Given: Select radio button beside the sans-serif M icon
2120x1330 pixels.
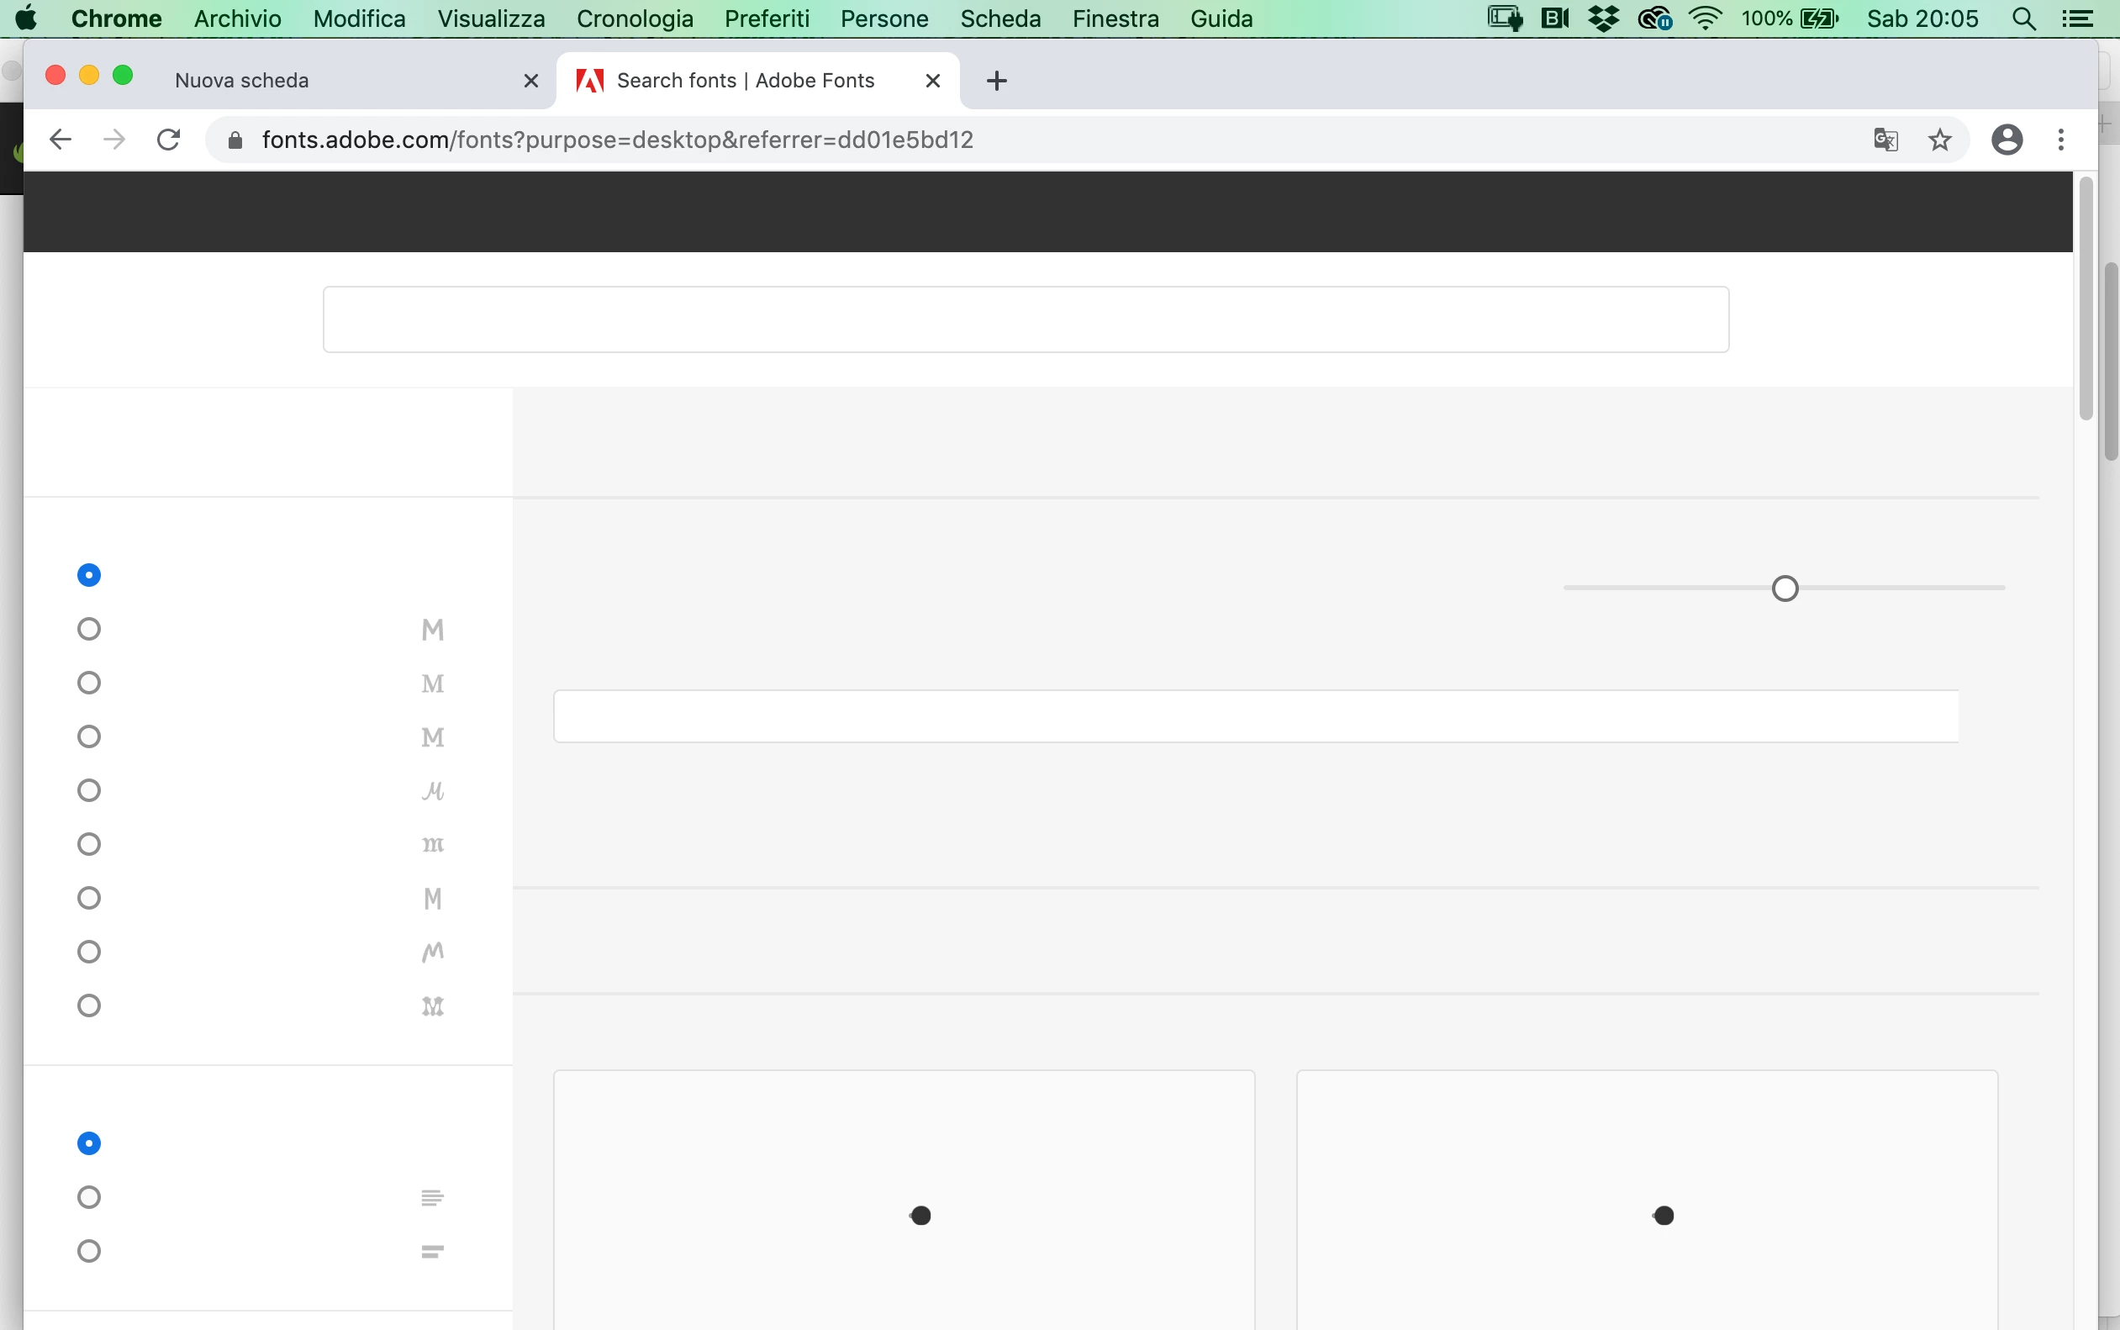Looking at the screenshot, I should 89,629.
